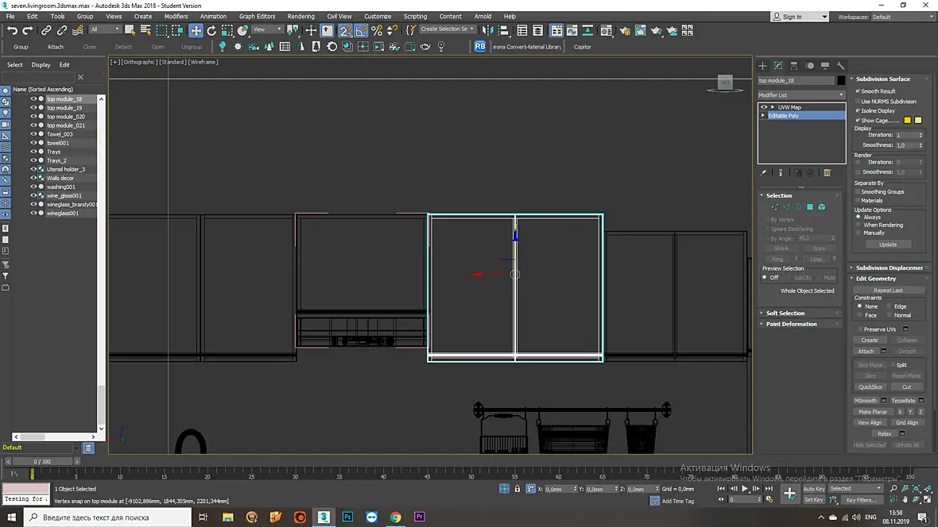The height and width of the screenshot is (527, 938).
Task: Toggle UVW Map modifier eye icon
Action: [x=764, y=108]
